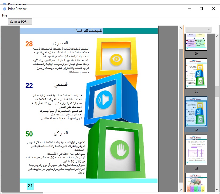Select page 20 thumbnail
The width and height of the screenshot is (220, 194).
[196, 42]
